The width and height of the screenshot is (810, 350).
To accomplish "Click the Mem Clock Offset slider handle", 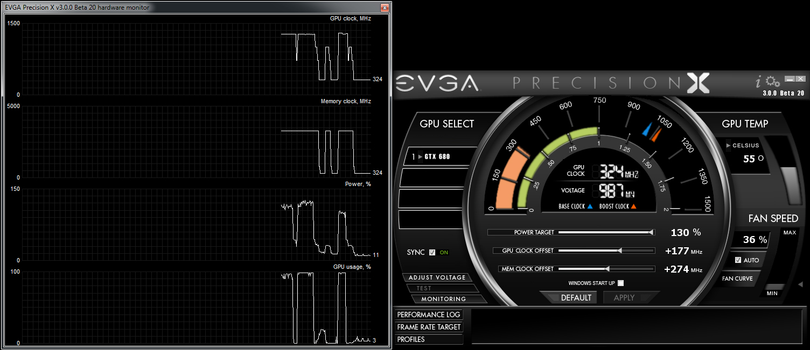I will click(607, 269).
